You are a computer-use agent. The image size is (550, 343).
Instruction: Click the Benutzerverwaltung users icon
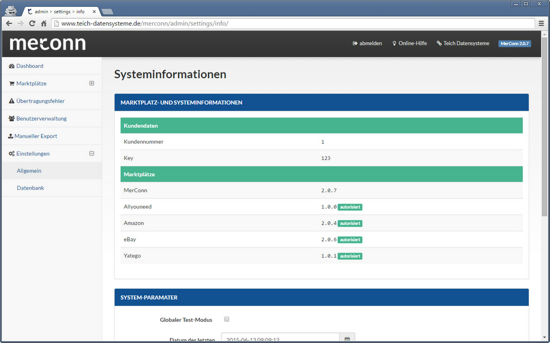pos(11,119)
